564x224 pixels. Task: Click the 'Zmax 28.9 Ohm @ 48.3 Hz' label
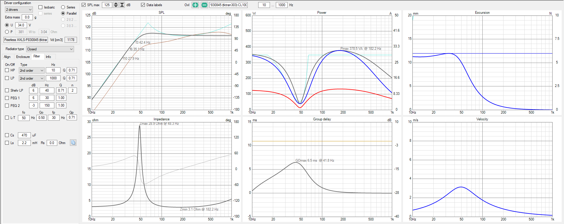pyautogui.click(x=159, y=124)
